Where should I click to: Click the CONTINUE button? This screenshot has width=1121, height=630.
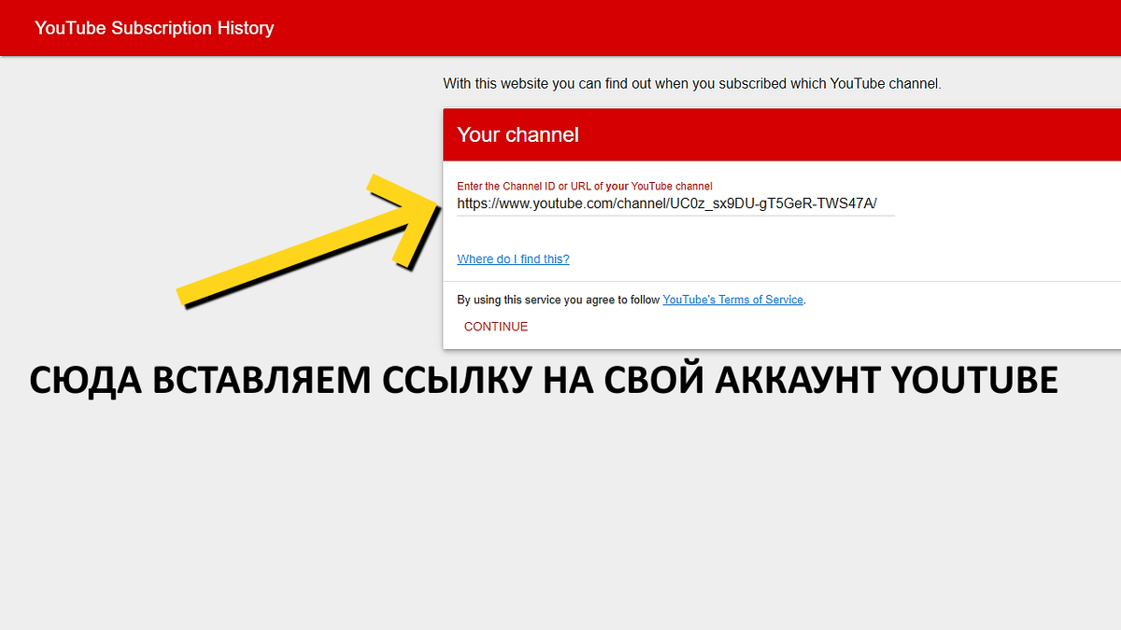tap(496, 327)
